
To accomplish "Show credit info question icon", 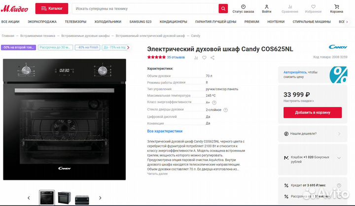I will pyautogui.click(x=339, y=185).
